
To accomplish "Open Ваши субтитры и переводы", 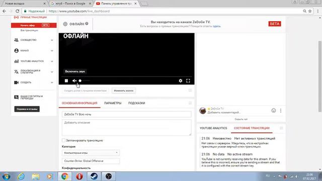I will click(x=31, y=97).
